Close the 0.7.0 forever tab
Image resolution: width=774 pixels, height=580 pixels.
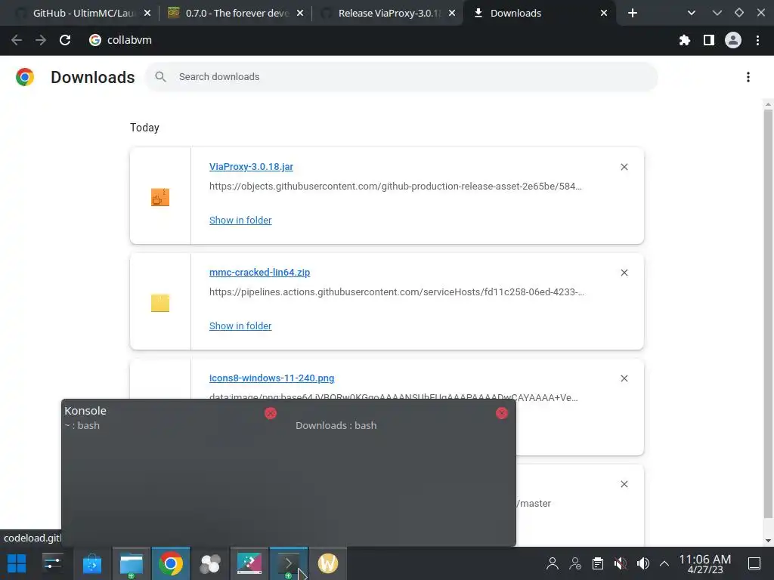[300, 13]
